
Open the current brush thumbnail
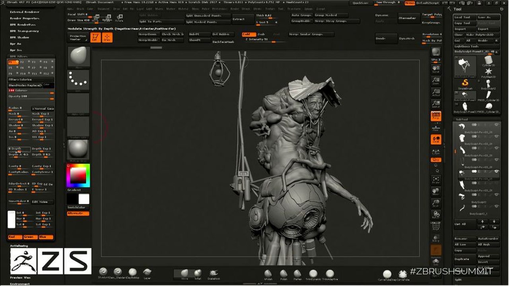pos(79,57)
